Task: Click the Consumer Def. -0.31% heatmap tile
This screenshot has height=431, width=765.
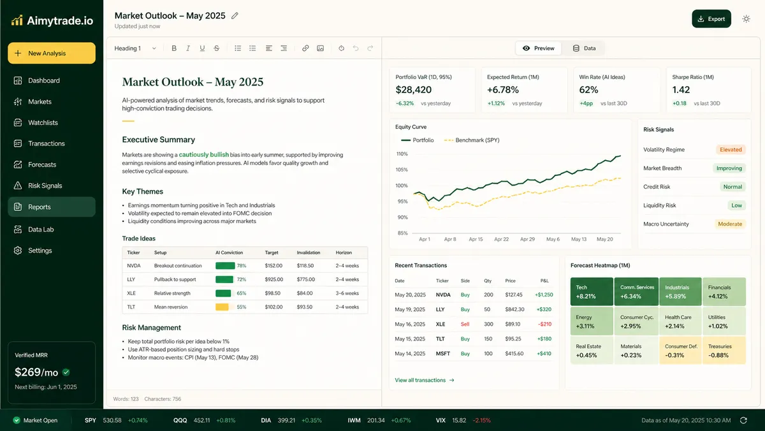Action: click(x=680, y=351)
